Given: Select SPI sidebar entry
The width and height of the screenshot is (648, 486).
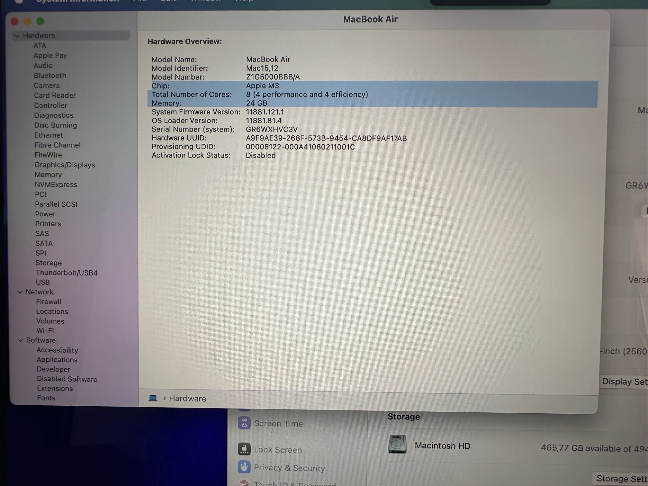Looking at the screenshot, I should (40, 253).
